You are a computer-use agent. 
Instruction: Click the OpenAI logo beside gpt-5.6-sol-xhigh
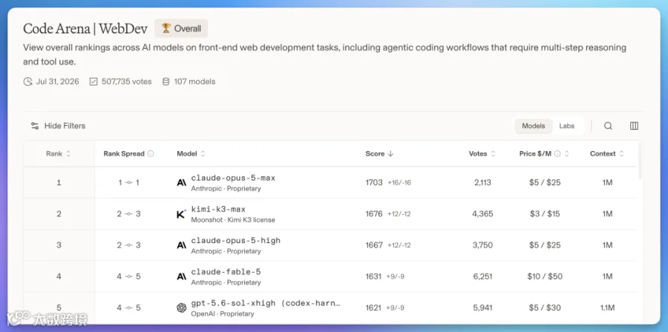tap(182, 308)
